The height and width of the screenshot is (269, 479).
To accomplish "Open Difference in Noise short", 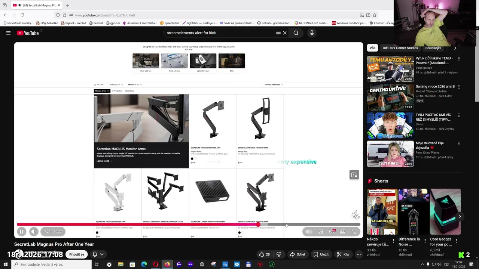I will [x=414, y=211].
